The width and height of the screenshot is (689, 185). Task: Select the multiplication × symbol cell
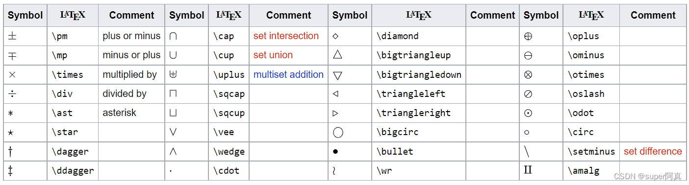click(26, 75)
